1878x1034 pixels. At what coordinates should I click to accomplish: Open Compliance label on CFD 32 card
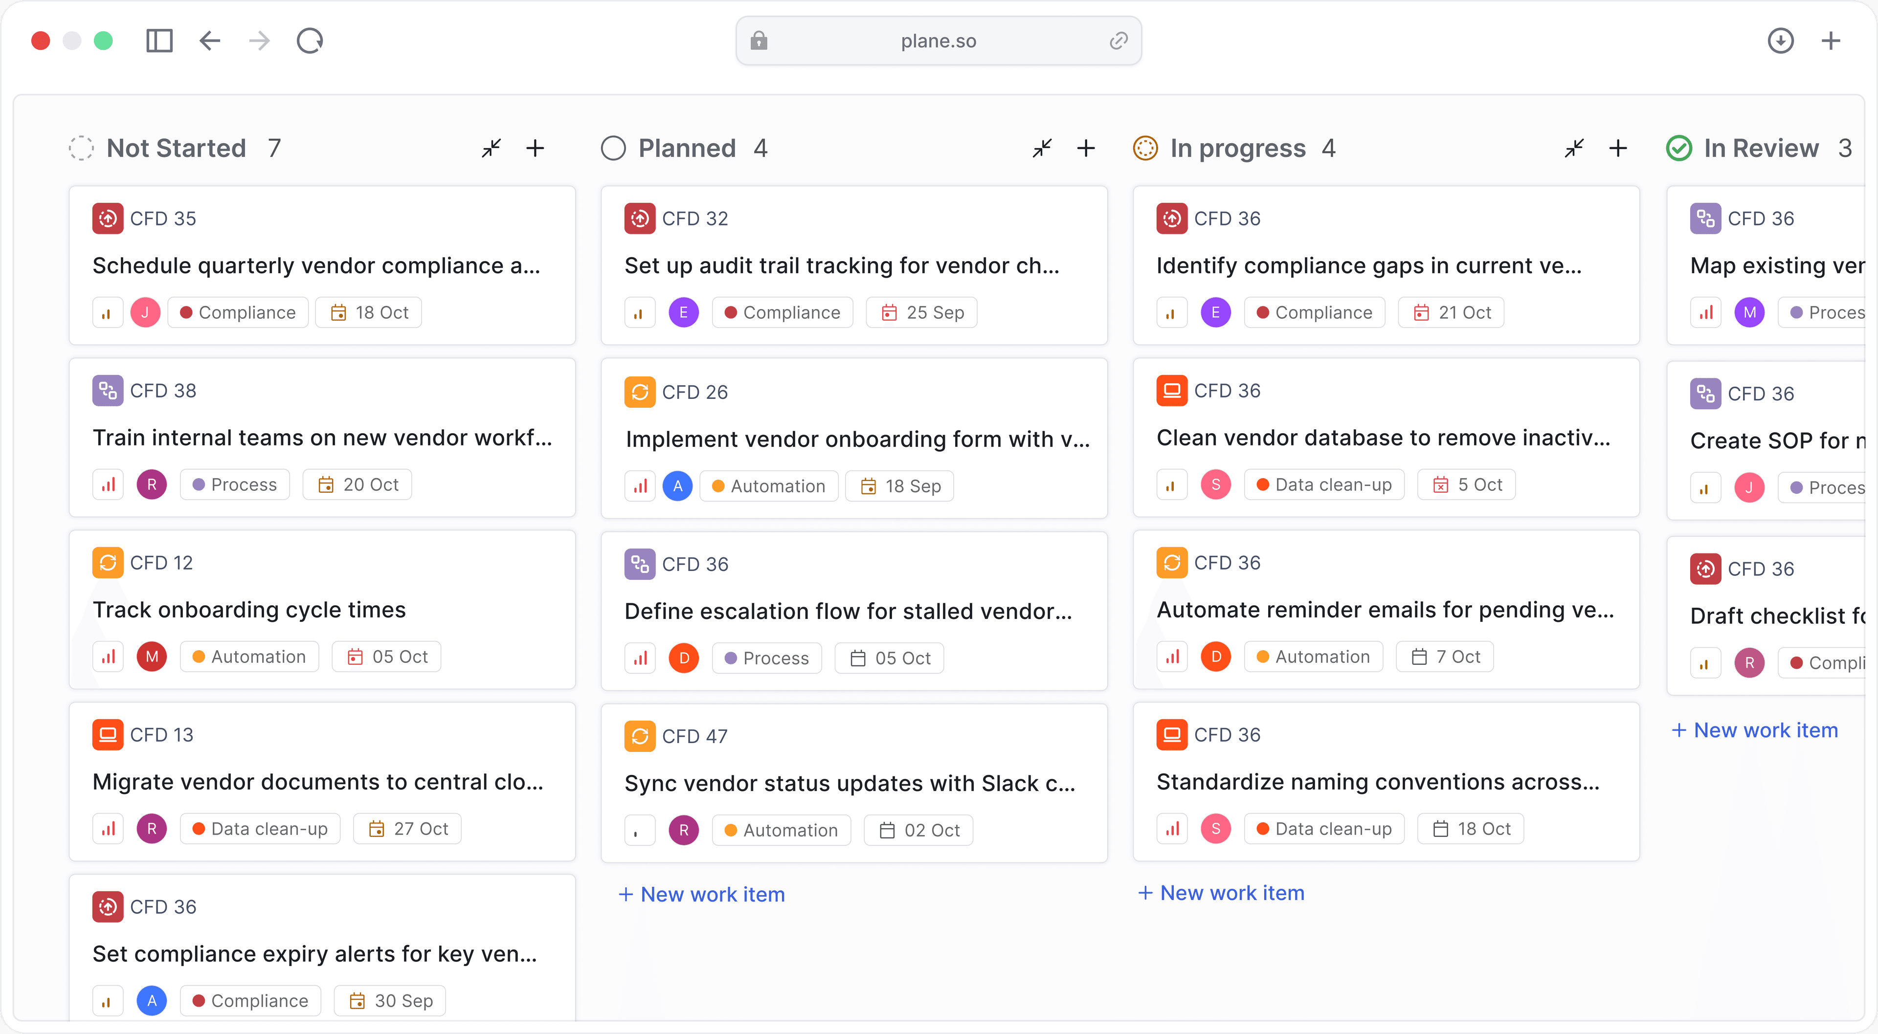(782, 312)
